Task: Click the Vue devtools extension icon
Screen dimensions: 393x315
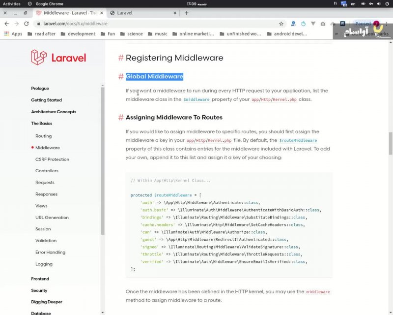Action: 313,24
